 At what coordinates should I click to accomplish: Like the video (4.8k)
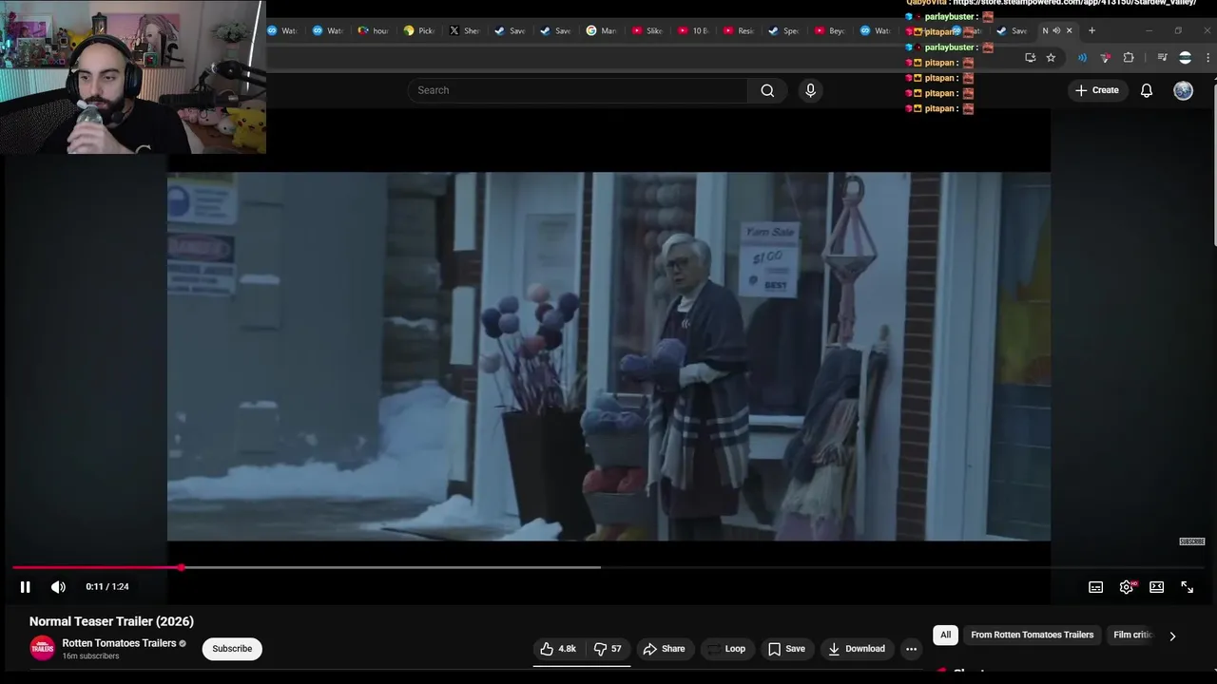click(x=558, y=649)
